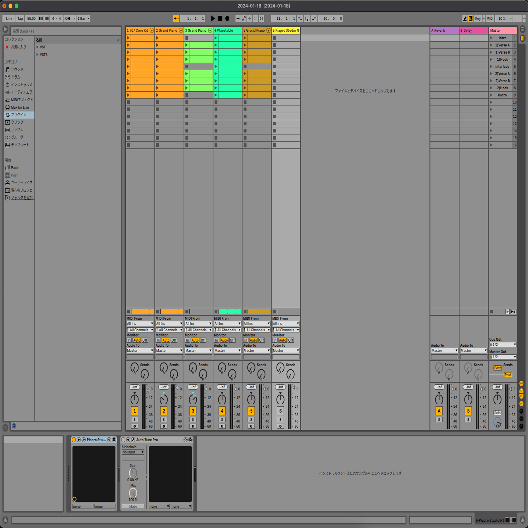Click the Tap tempo button
This screenshot has height=528, width=528.
[20, 18]
